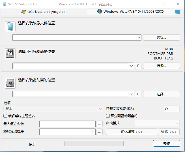Image resolution: width=185 pixels, height=152 pixels.
Task: Click the BOOTMGR PBR status text
Action: [160, 54]
